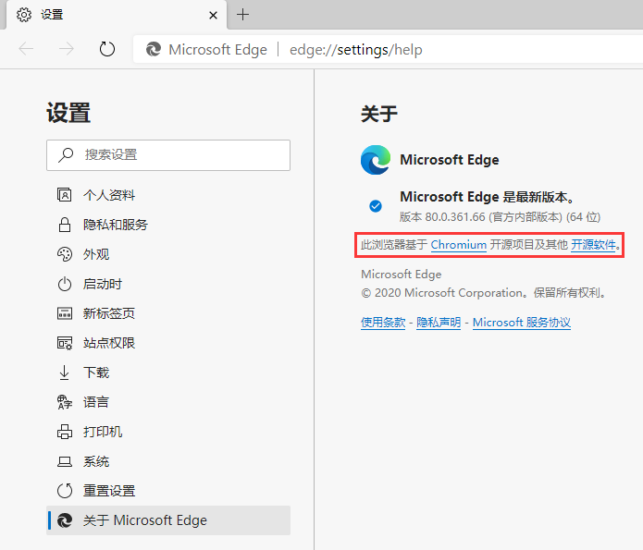Reload the page with refresh icon

[107, 49]
